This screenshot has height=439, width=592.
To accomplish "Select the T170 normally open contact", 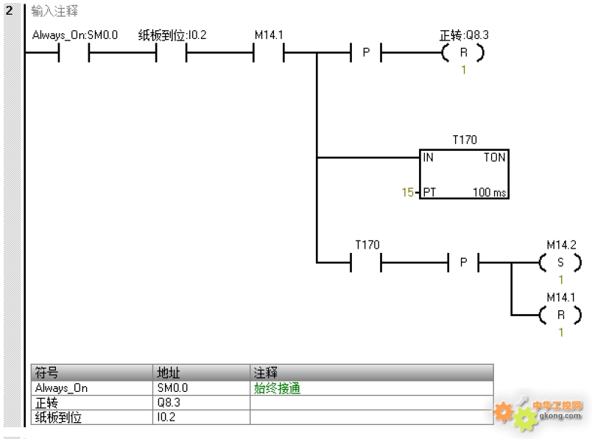I will tap(366, 263).
